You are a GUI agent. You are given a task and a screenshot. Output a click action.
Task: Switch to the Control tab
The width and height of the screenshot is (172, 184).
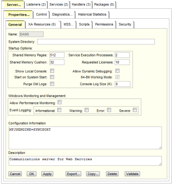41,14
